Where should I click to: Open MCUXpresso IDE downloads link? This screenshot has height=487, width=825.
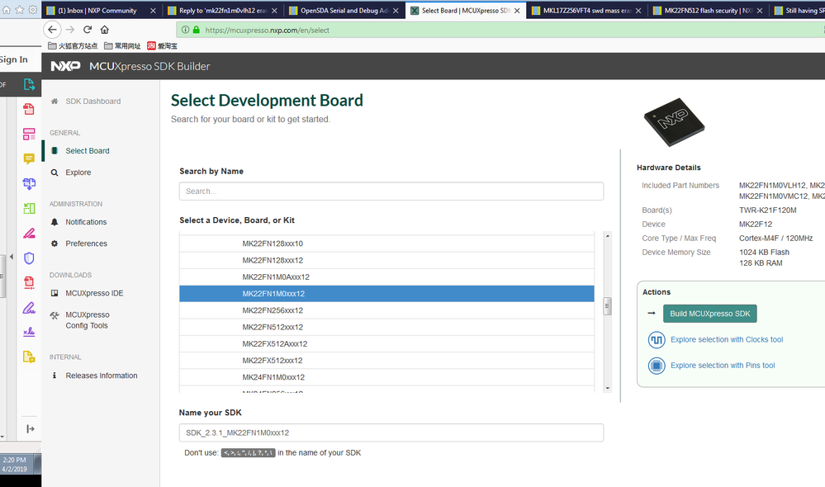(94, 293)
